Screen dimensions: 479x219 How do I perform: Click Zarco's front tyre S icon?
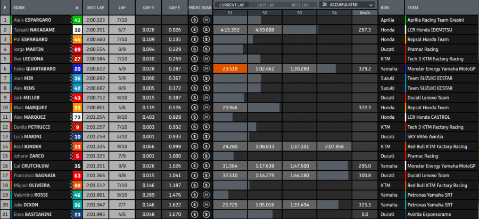tap(194, 156)
